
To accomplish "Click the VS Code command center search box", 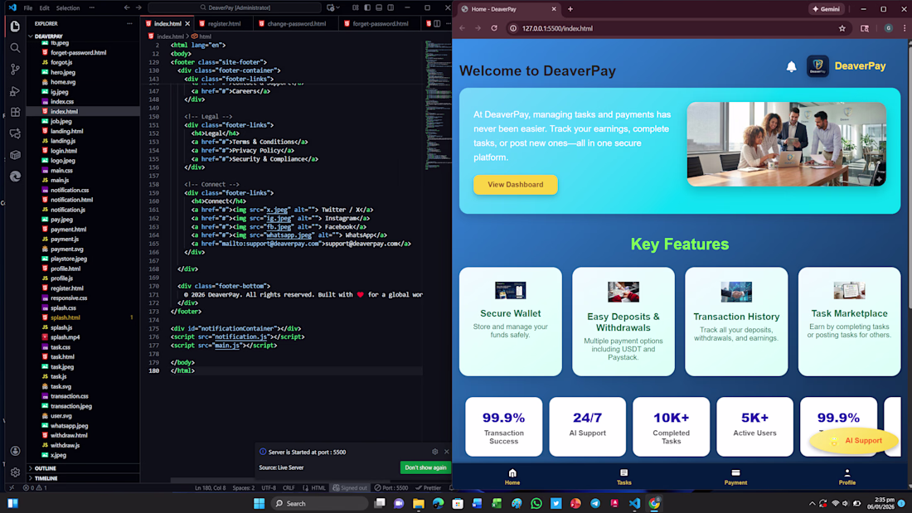I will tap(235, 7).
